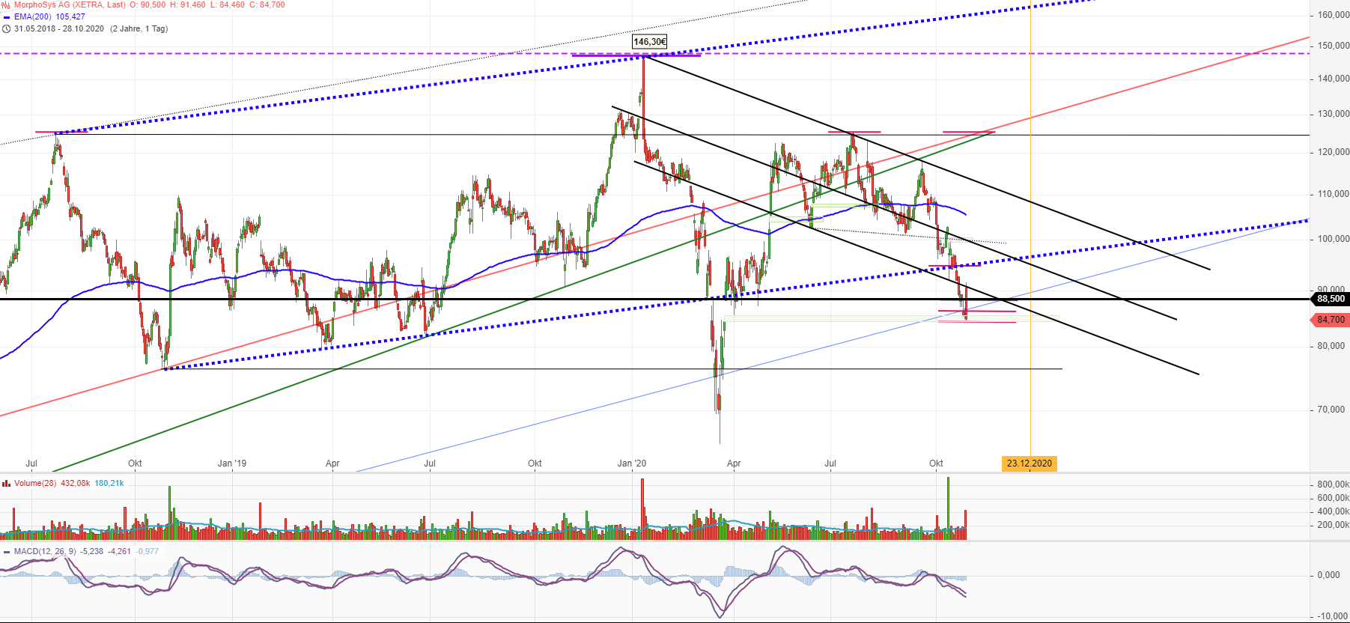Click the red bar icon beside Volume(28)
Screen dimensions: 1350x623
7,483
